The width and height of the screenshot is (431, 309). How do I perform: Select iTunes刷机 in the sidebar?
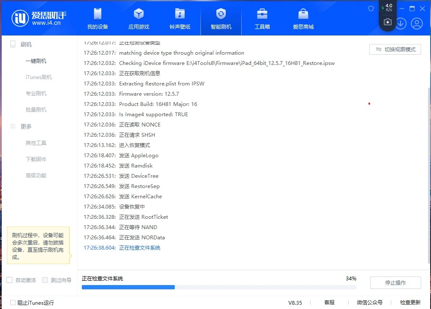coord(39,77)
